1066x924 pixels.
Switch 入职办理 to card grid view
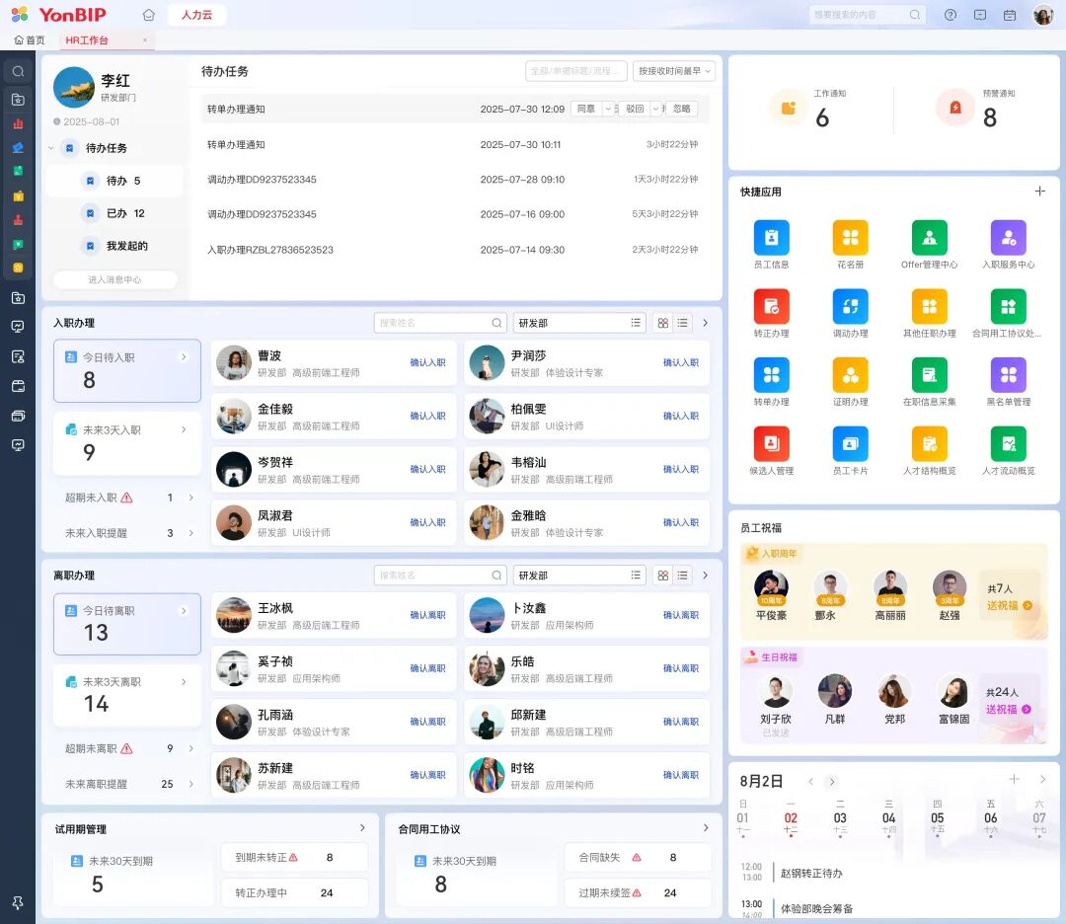click(662, 323)
